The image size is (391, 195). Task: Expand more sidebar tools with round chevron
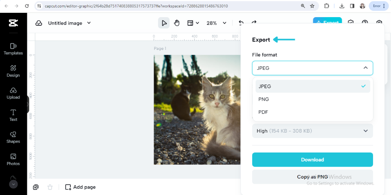point(13,184)
